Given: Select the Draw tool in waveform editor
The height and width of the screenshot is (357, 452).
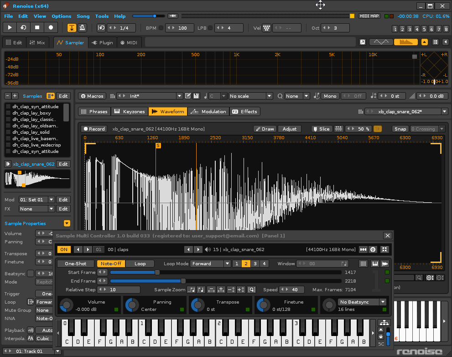Looking at the screenshot, I should pos(265,129).
